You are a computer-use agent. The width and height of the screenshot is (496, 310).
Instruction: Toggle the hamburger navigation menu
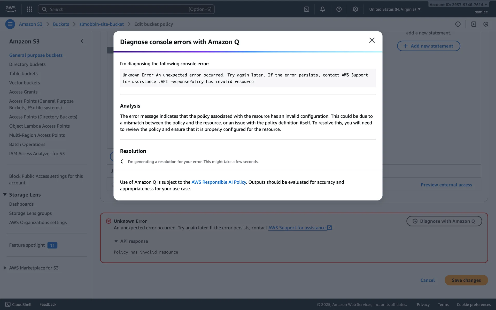coord(10,24)
